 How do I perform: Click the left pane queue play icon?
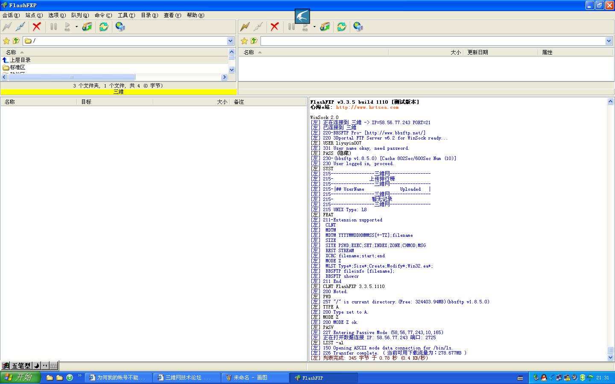(67, 27)
